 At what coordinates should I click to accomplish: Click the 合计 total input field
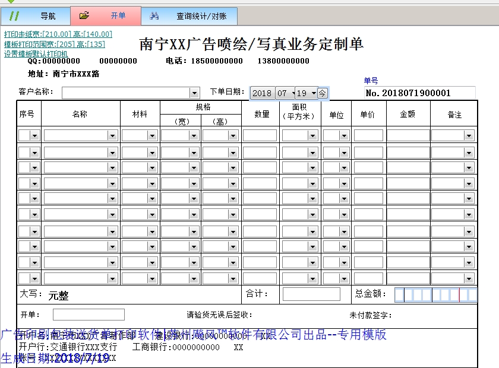(x=311, y=294)
